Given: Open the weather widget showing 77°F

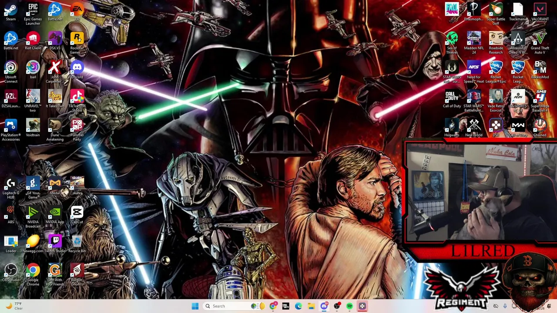Looking at the screenshot, I should 14,306.
